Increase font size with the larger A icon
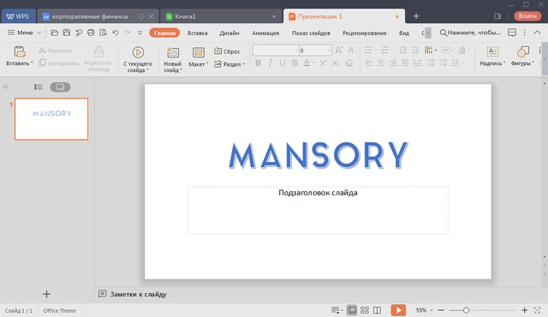The image size is (548, 317). pos(339,51)
